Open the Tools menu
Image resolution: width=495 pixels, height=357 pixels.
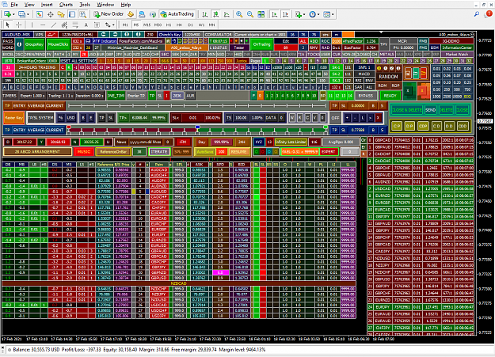coord(85,5)
